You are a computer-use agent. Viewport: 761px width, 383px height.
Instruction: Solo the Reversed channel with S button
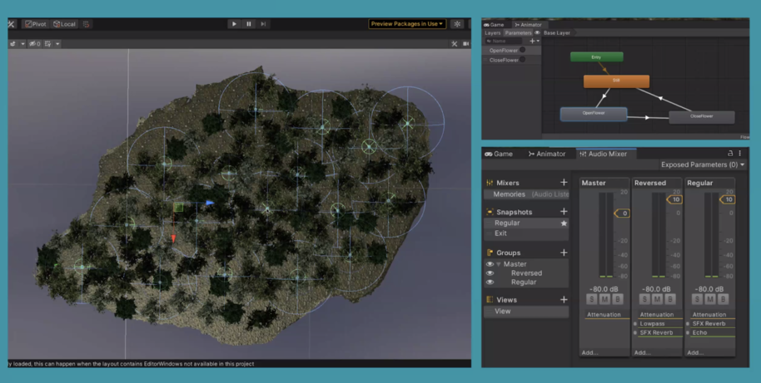coord(646,298)
